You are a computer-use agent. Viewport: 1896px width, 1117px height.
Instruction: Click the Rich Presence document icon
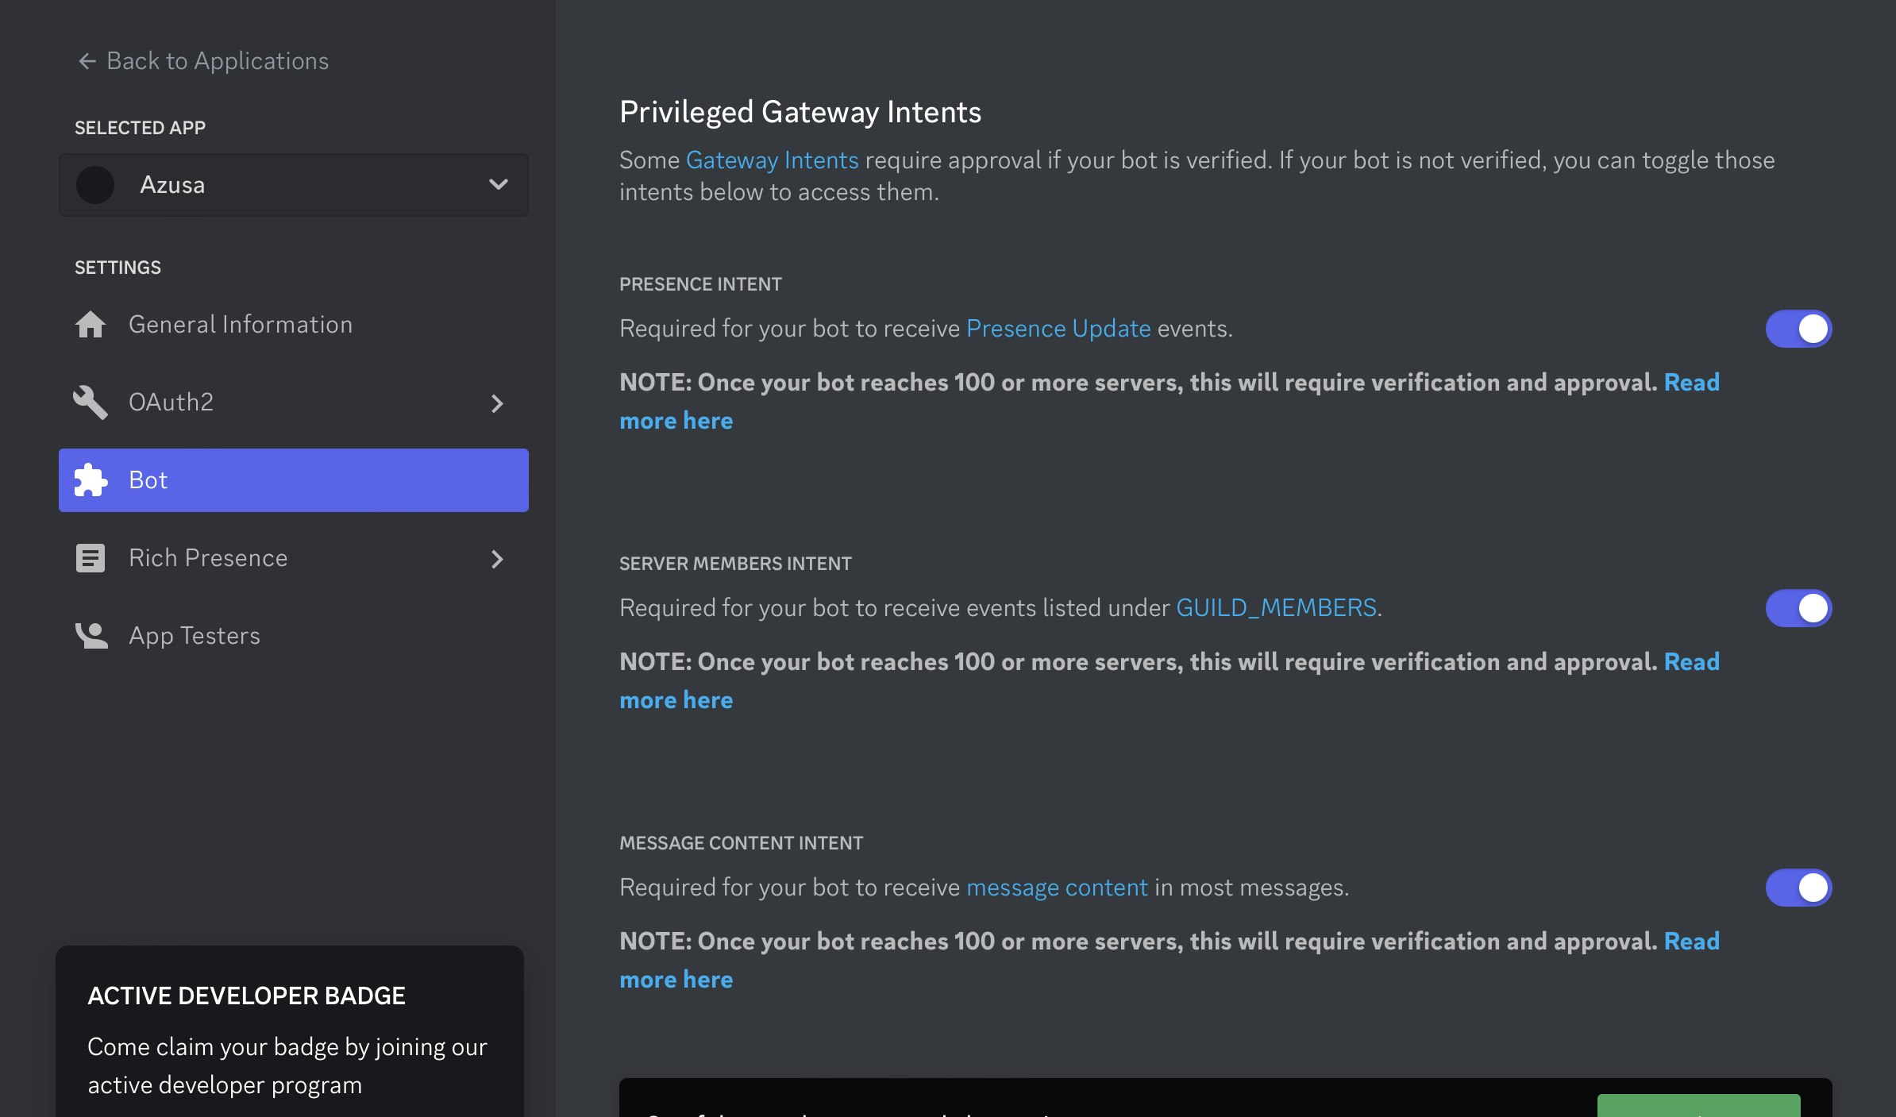coord(90,558)
